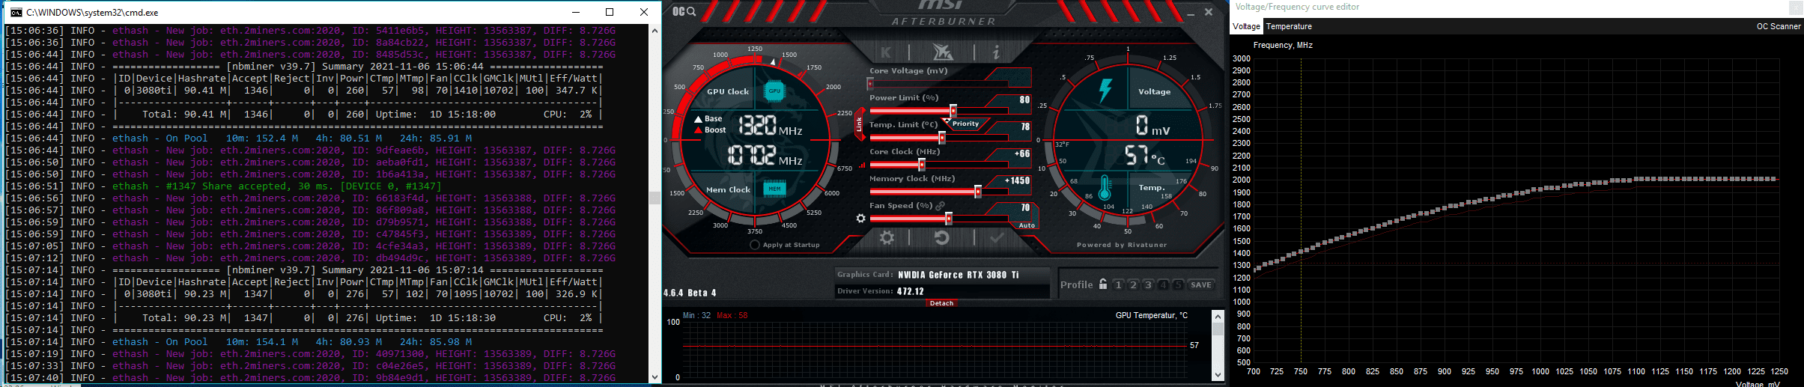Click the Core Voltage slider handle

coord(870,84)
